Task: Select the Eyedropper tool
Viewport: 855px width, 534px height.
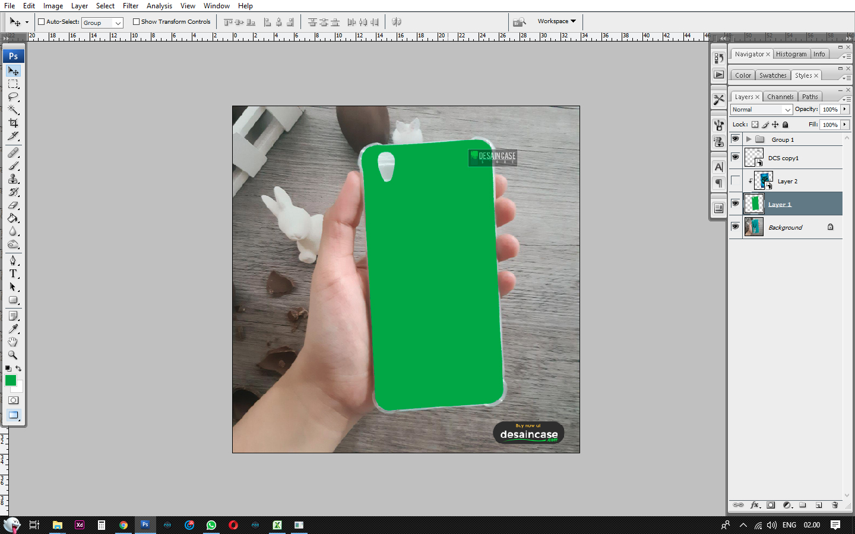Action: pos(13,329)
